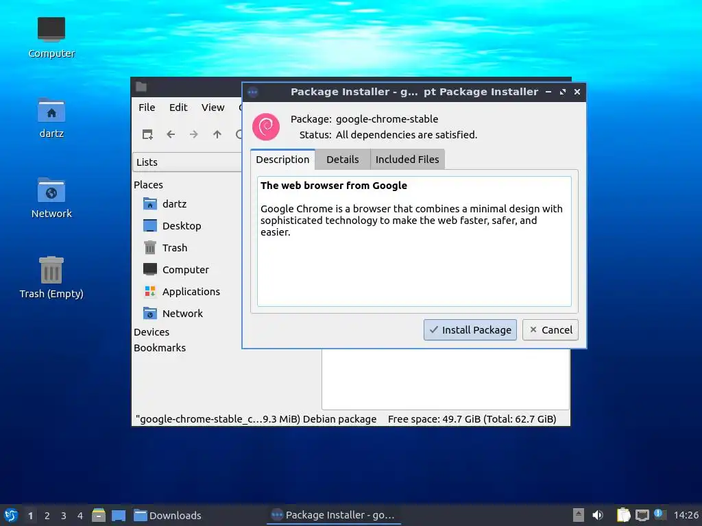Collapse the Places section in sidebar
This screenshot has height=526, width=702.
click(x=148, y=185)
